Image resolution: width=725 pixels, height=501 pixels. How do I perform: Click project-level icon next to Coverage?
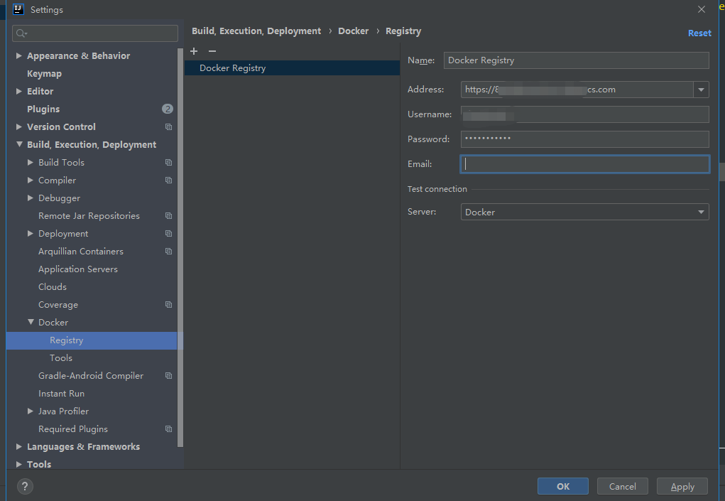tap(169, 304)
